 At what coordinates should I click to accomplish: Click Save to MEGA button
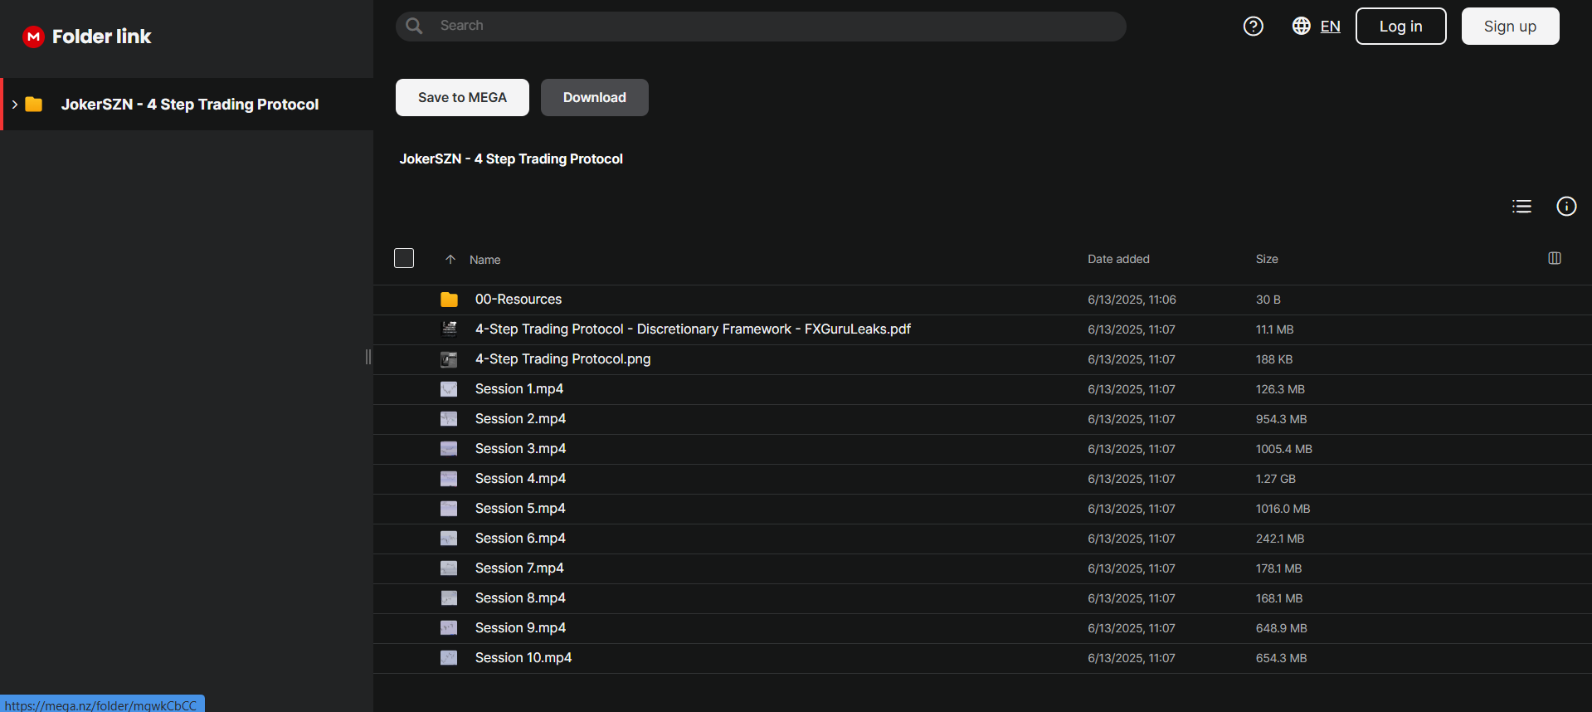click(x=462, y=98)
